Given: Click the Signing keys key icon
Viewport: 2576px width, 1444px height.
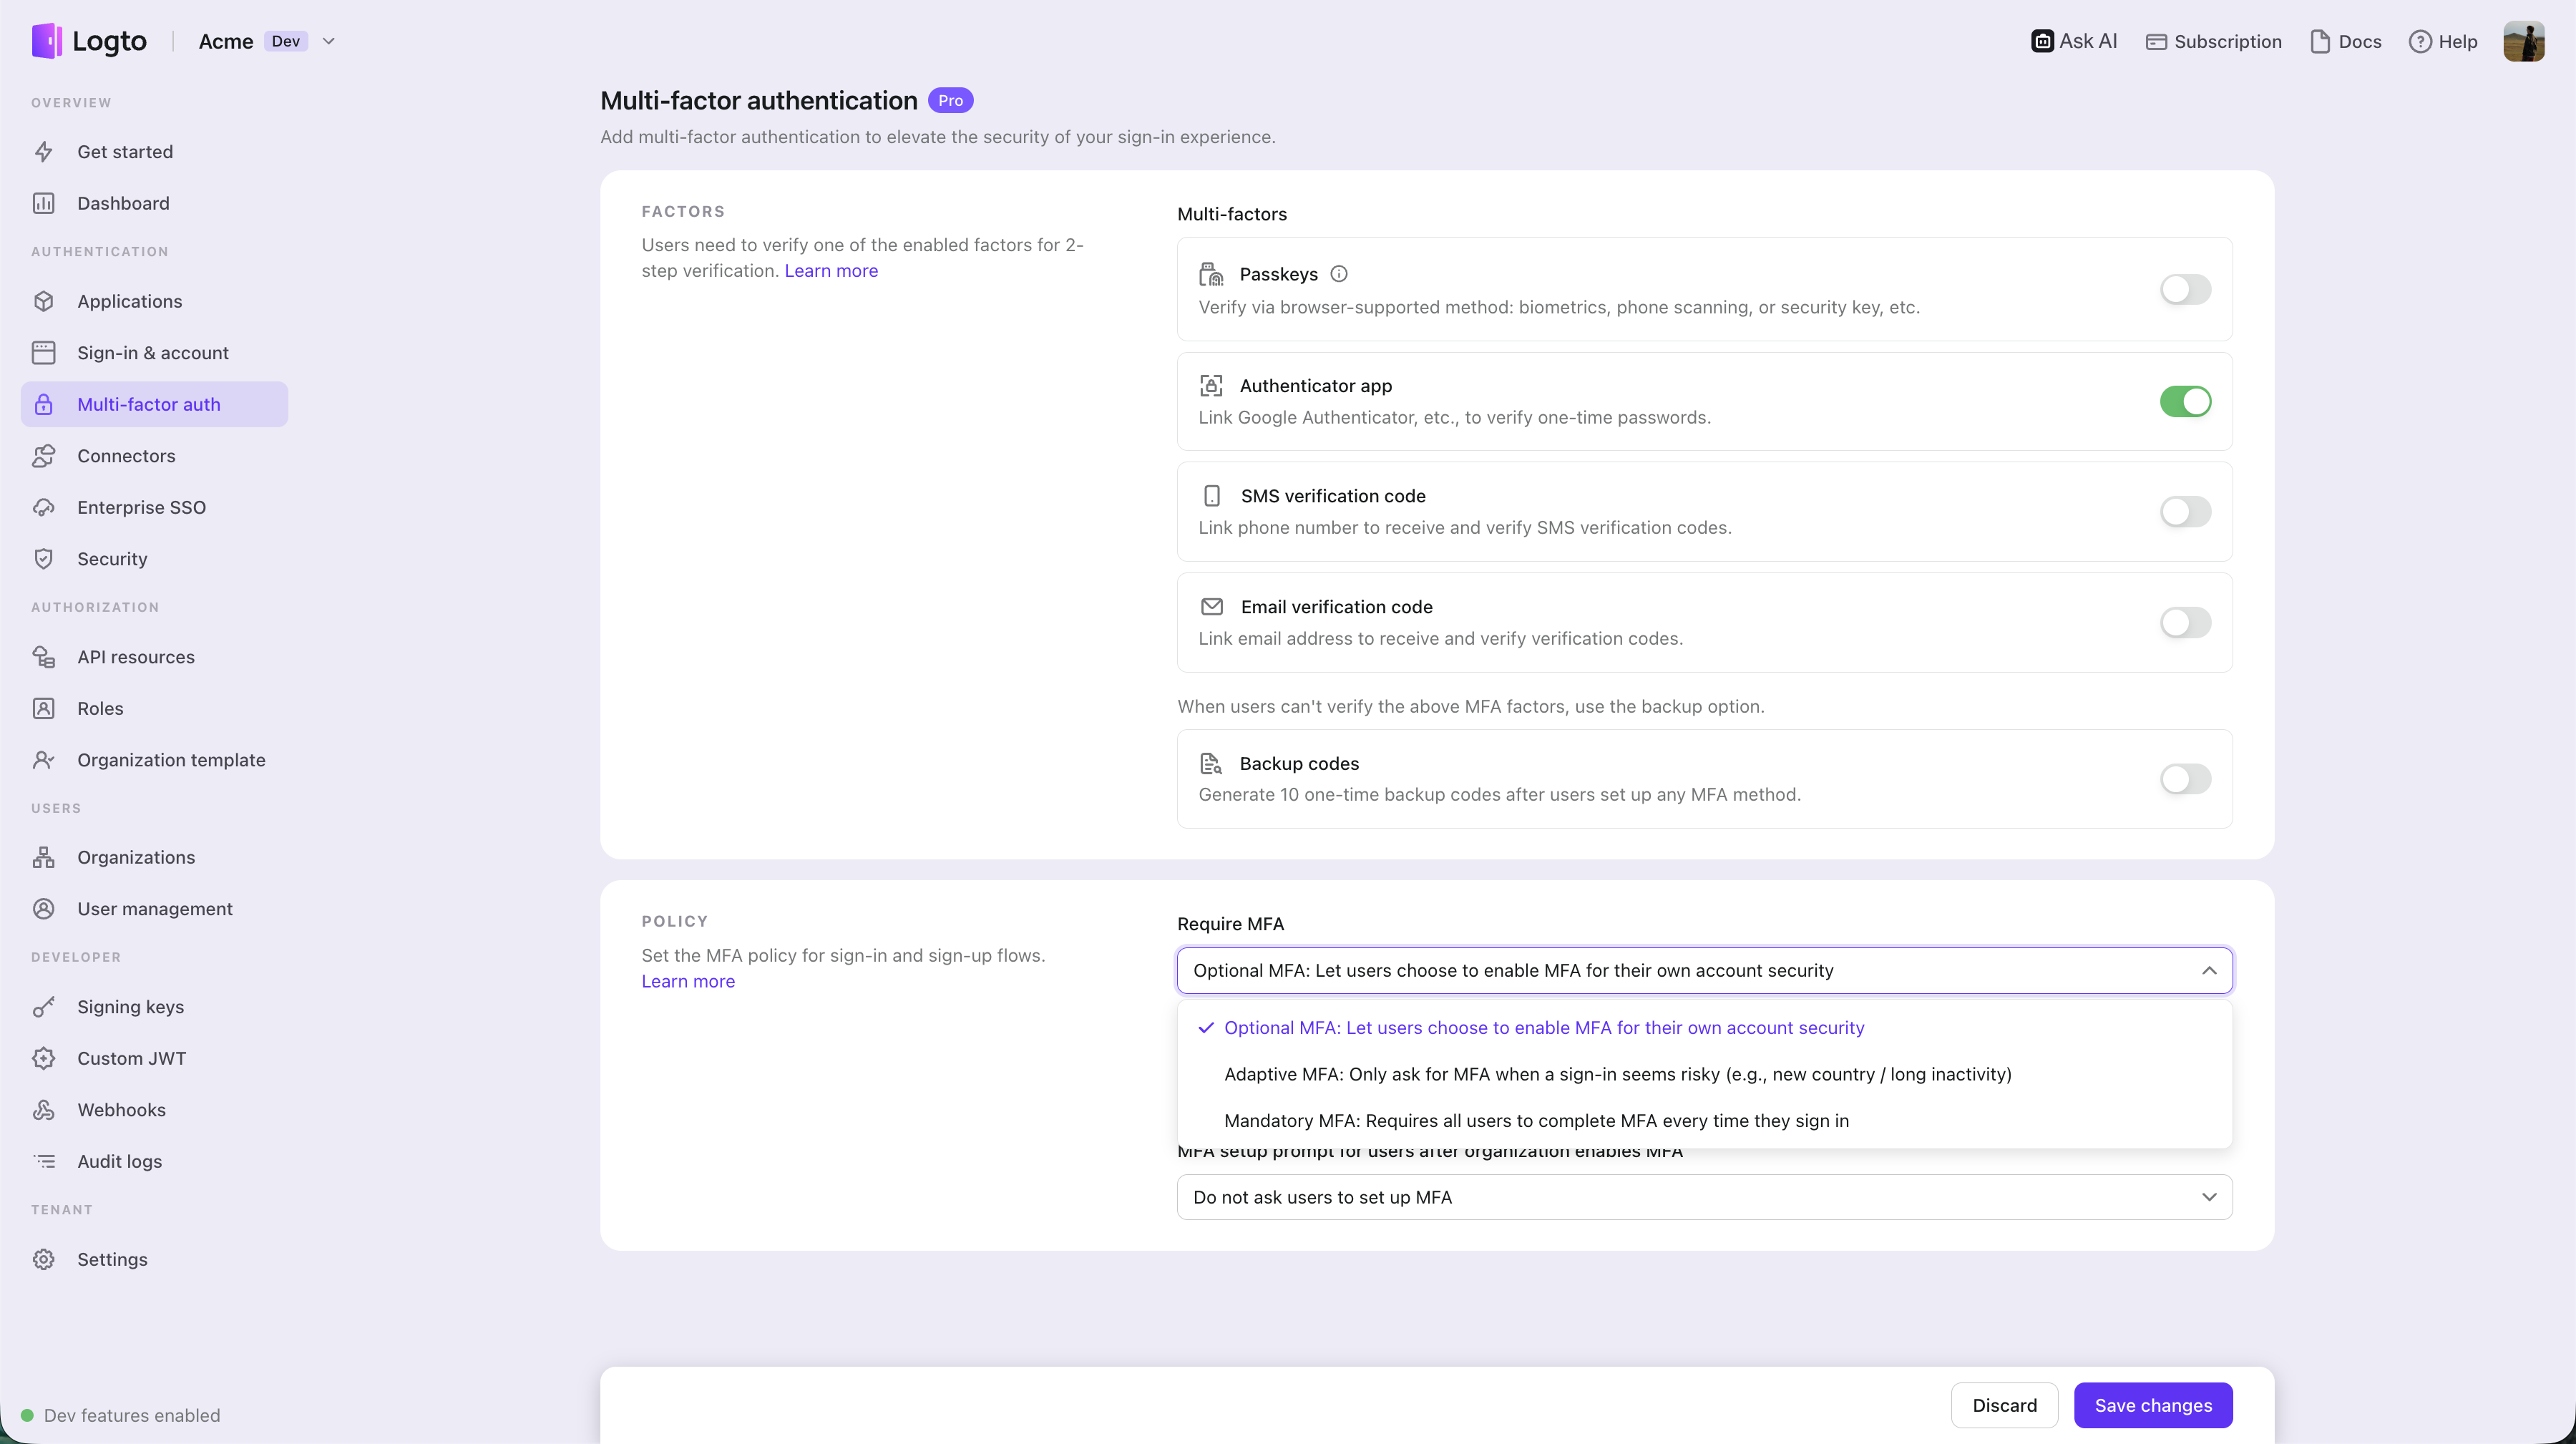Looking at the screenshot, I should pos(44,1007).
